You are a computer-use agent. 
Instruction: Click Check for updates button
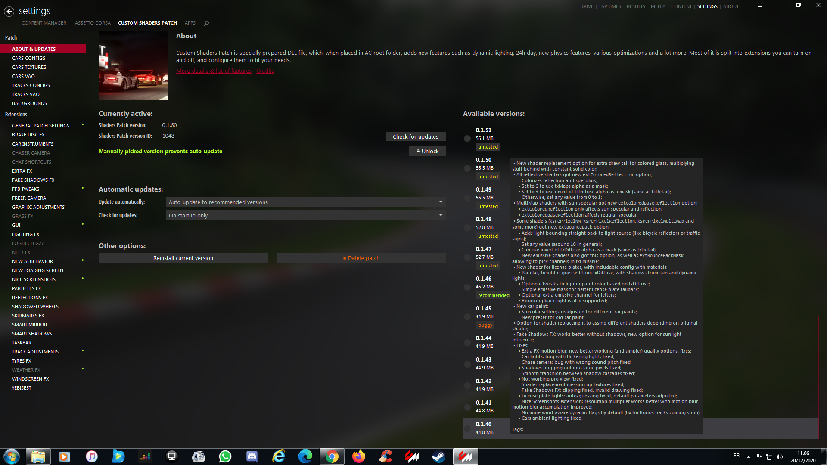pos(415,136)
